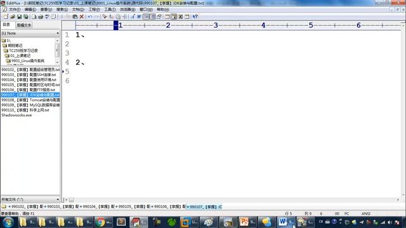Select the 01_上课笔记 folder

pyautogui.click(x=18, y=56)
